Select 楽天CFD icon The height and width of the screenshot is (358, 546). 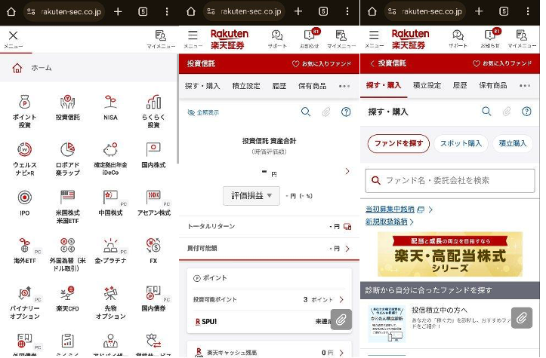click(x=67, y=298)
